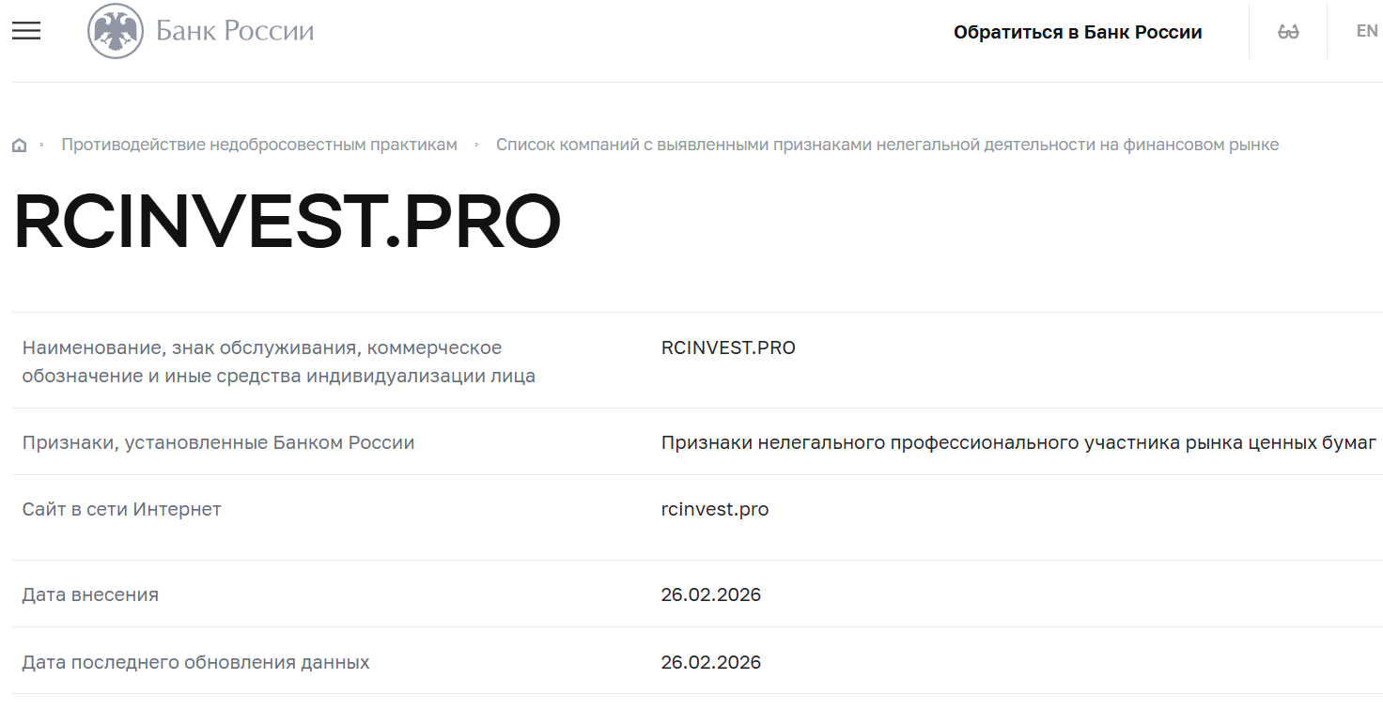Click the Bank of Russia eagle emblem
Viewport: 1383px width, 710px height.
pos(115,30)
